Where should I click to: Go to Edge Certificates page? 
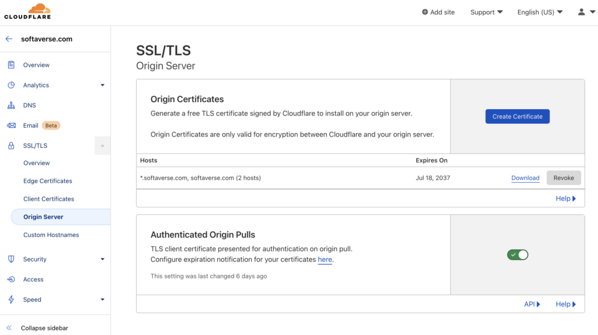[x=48, y=181]
